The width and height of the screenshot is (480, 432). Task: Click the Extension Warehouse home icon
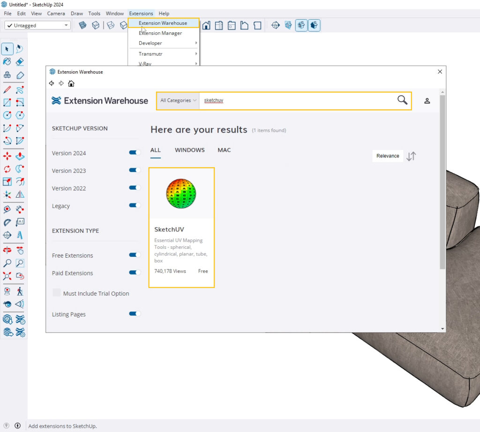71,83
